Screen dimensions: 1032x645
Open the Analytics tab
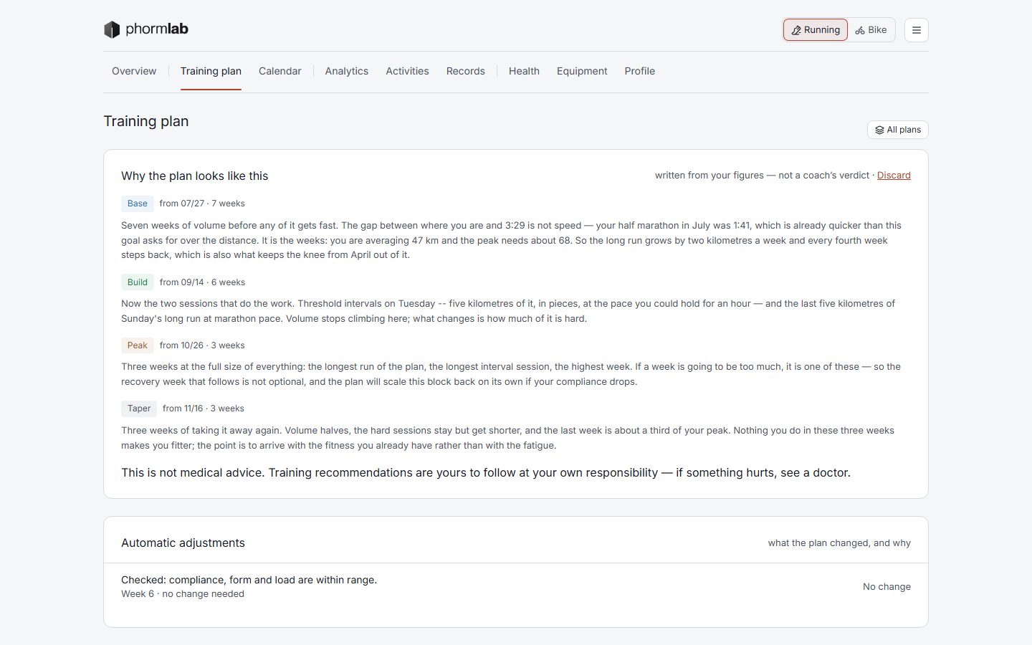[x=347, y=71]
